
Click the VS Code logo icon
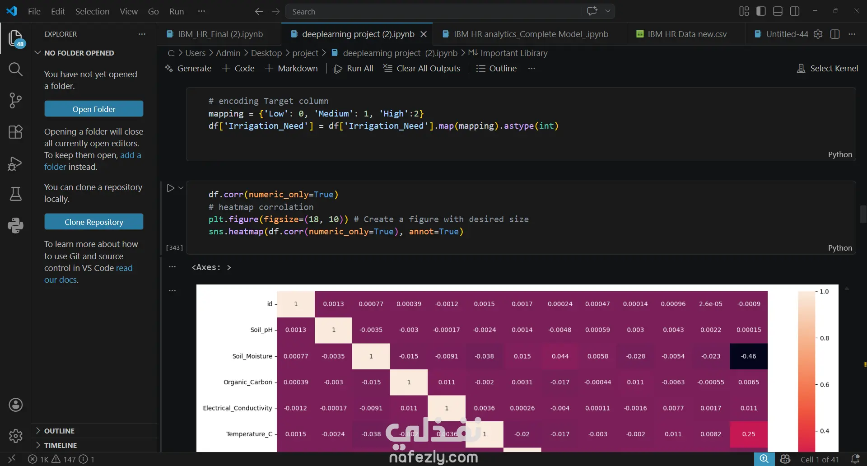click(x=12, y=11)
